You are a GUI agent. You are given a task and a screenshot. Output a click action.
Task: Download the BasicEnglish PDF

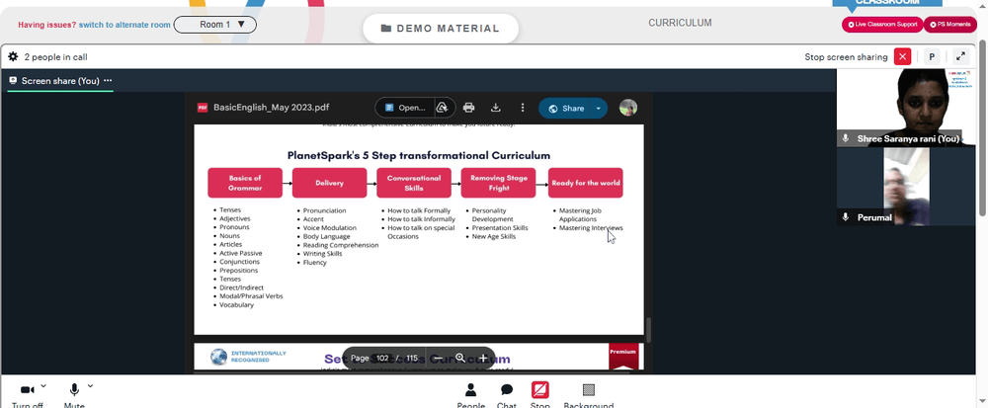point(496,108)
